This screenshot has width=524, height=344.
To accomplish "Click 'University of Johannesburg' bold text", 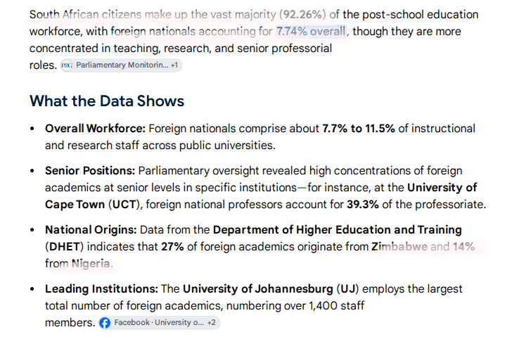I will pos(258,289).
